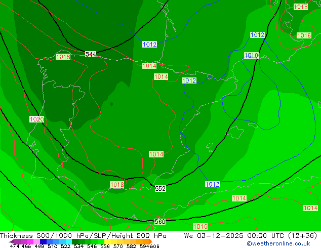Viewport: 321px width, 248px height.
Task: Click the purple arrow at legend start
Action: (11, 241)
